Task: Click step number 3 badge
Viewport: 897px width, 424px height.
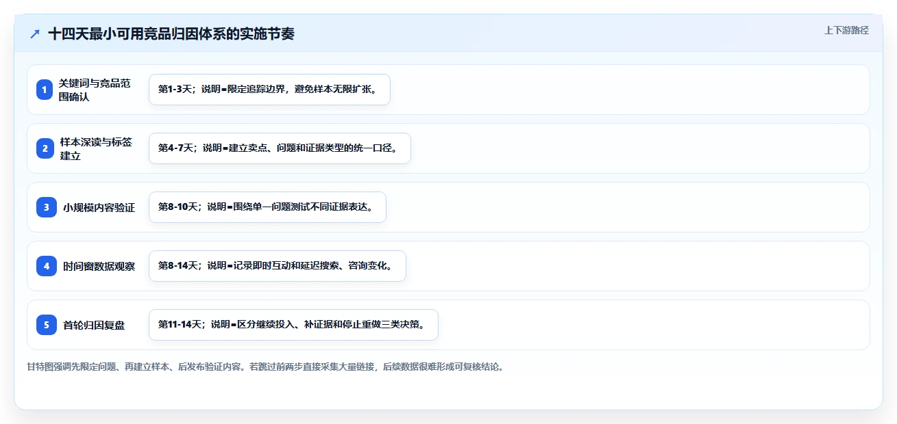Action: pyautogui.click(x=47, y=207)
